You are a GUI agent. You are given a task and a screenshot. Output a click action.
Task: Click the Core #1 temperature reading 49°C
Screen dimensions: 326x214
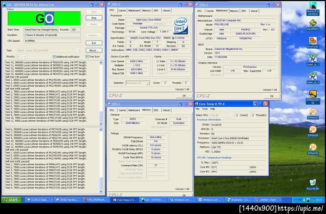230,172
